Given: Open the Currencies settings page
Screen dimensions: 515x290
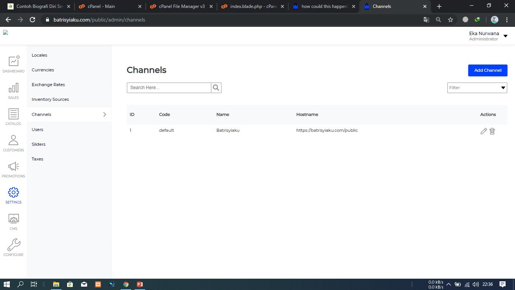Looking at the screenshot, I should (43, 70).
